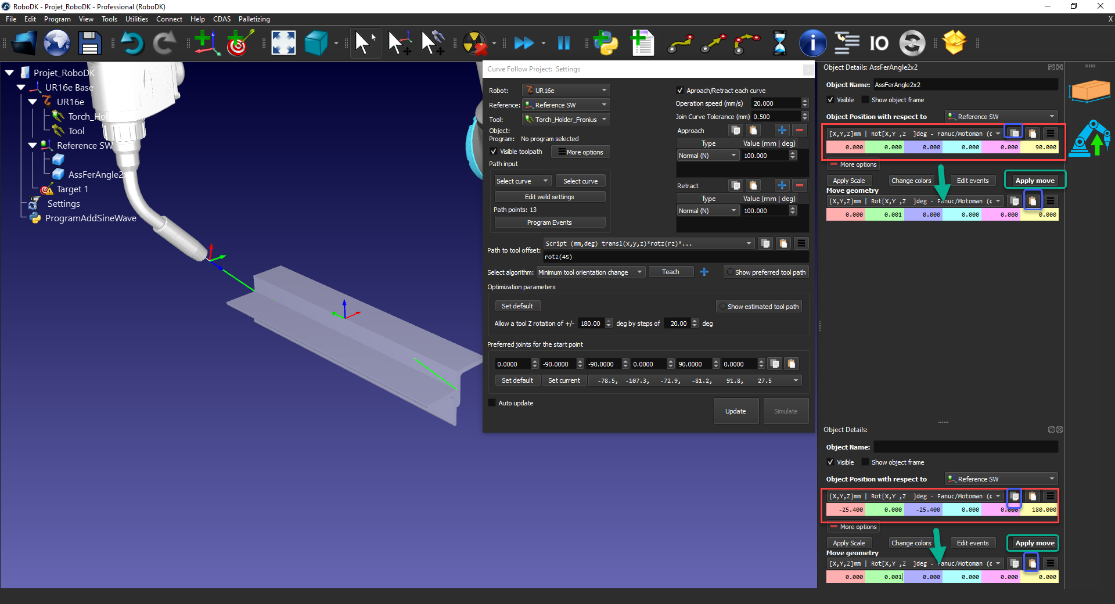Insert a circular move instruction
1115x604 pixels.
(747, 44)
